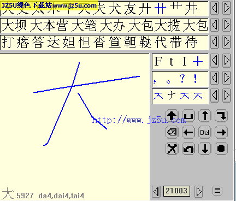Viewport: 236px width, 201px height.
Task: Page right in the punctuation row
Action: click(227, 78)
